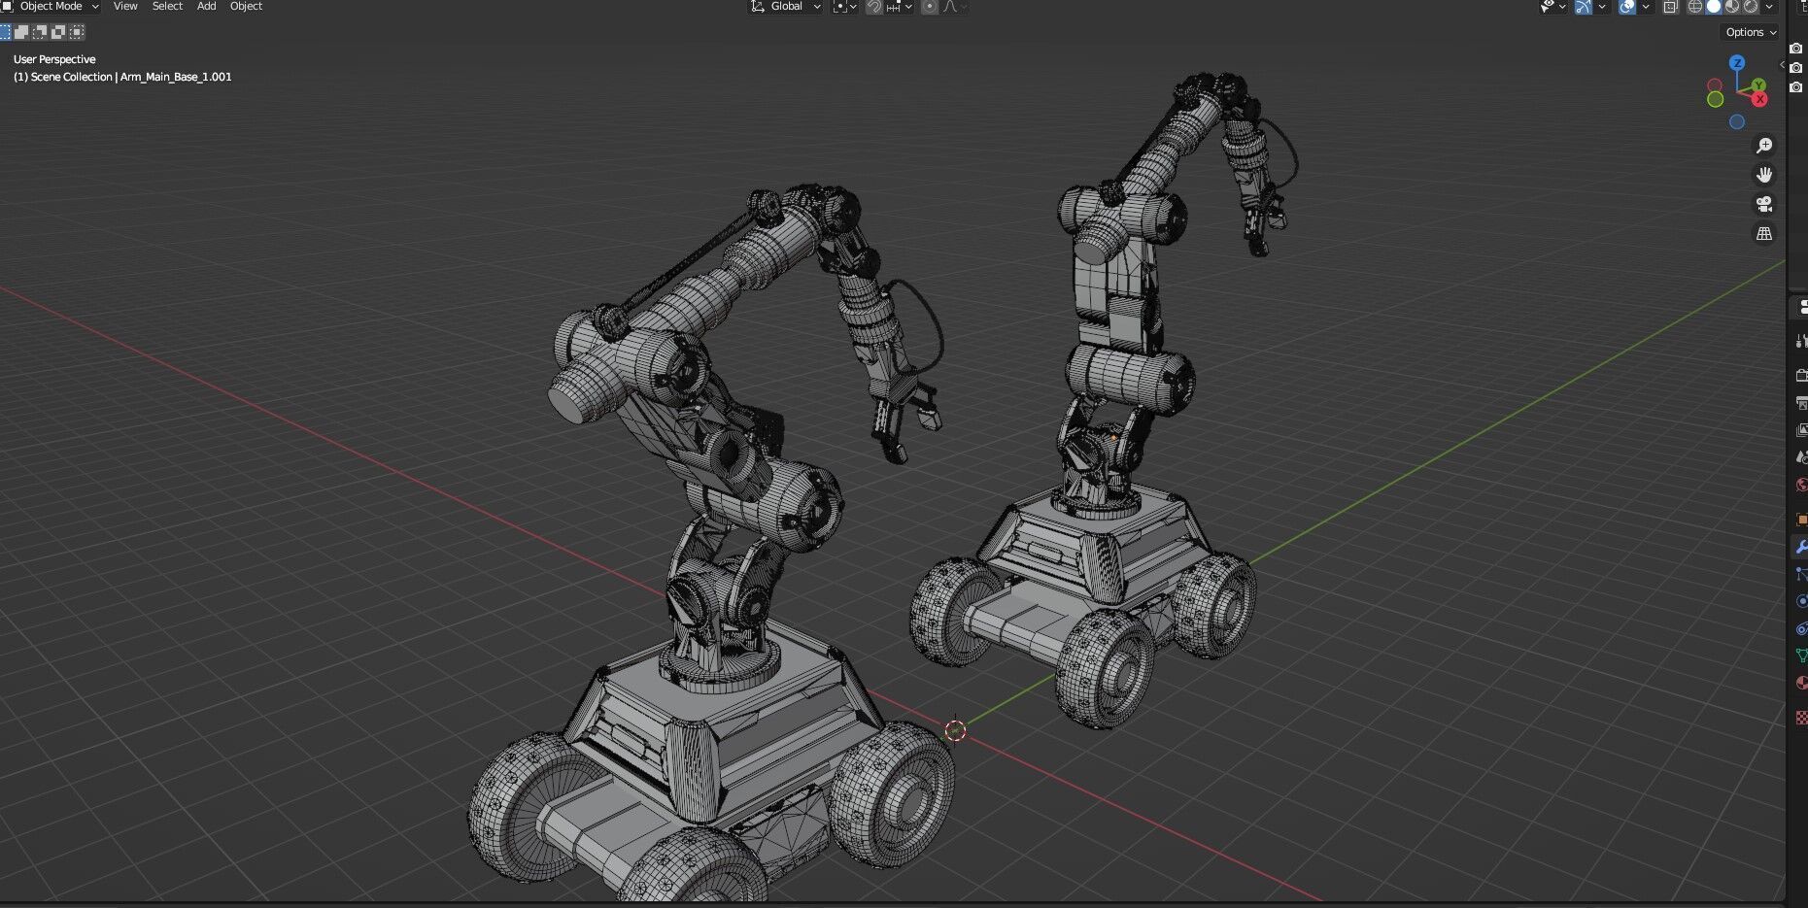The image size is (1808, 908).
Task: Open the proportional editing falloff dropdown
Action: click(954, 7)
